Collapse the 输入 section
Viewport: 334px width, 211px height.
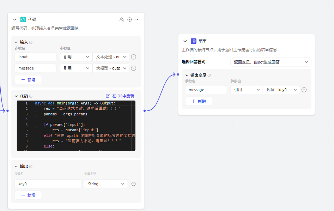pyautogui.click(x=16, y=42)
